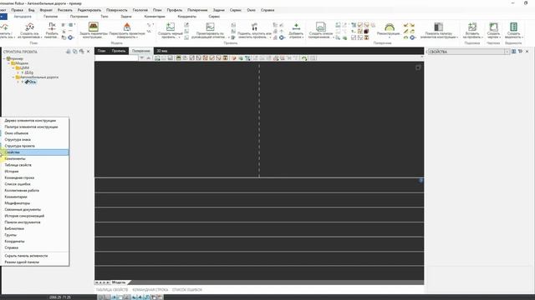Collapse the root 'пример' project node
Viewport: 535px width, 300px height.
coord(4,58)
